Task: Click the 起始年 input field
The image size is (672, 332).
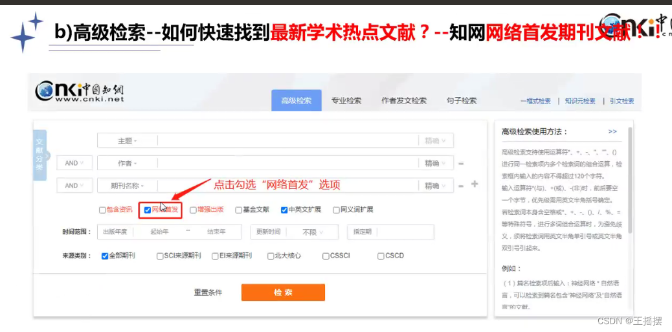Action: pyautogui.click(x=159, y=232)
